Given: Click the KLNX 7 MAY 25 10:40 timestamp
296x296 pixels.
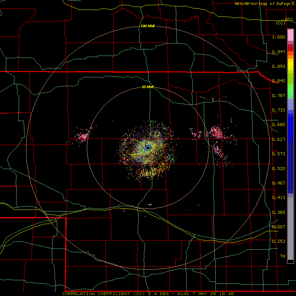Looking at the screenshot, I should coord(206,294).
